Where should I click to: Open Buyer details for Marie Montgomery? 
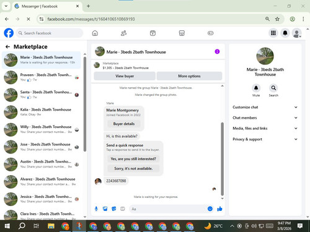[124, 124]
